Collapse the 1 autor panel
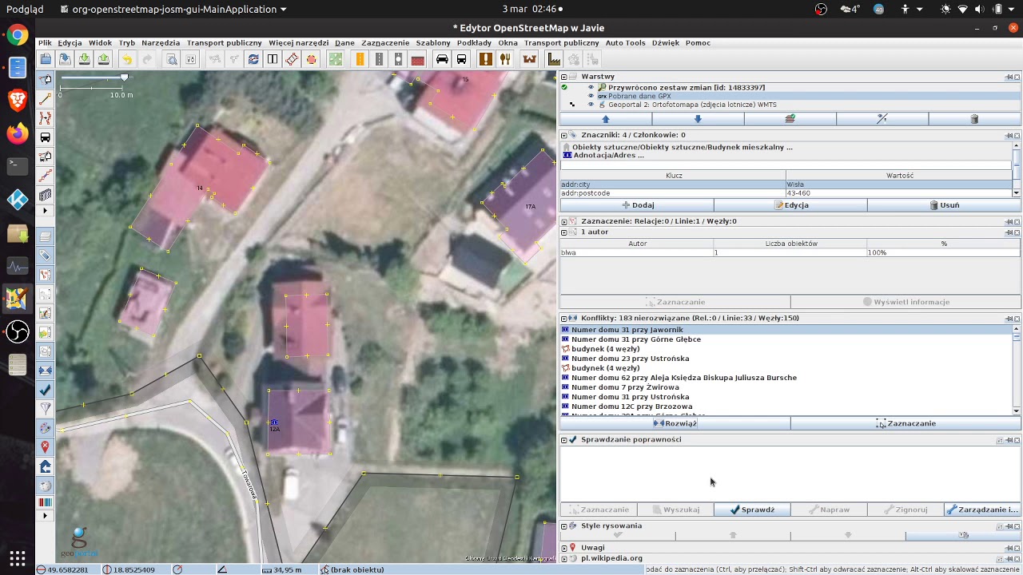Image resolution: width=1023 pixels, height=575 pixels. tap(563, 232)
